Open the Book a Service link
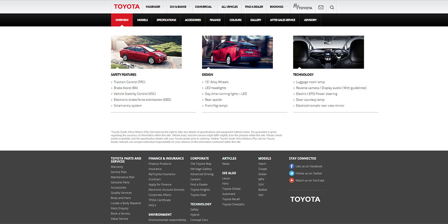 (120, 213)
